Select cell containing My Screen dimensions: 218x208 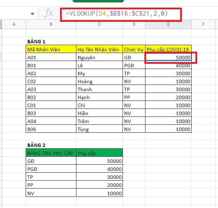[99, 73]
